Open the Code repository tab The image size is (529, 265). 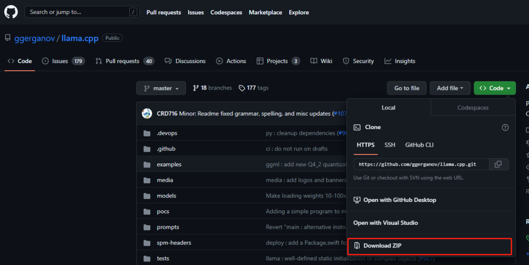pyautogui.click(x=20, y=61)
